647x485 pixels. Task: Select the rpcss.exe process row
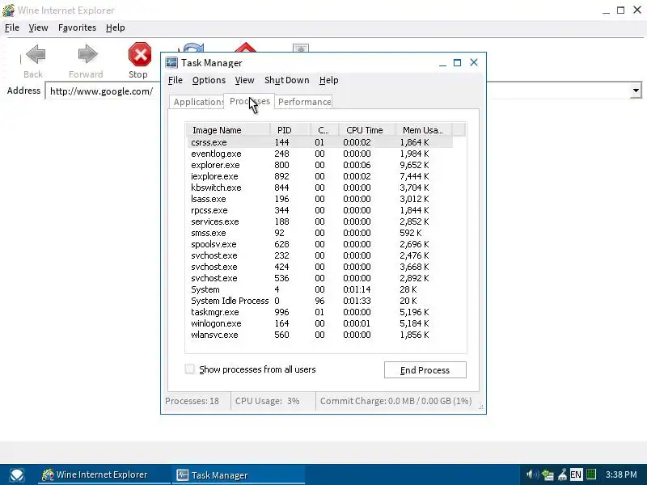(320, 210)
